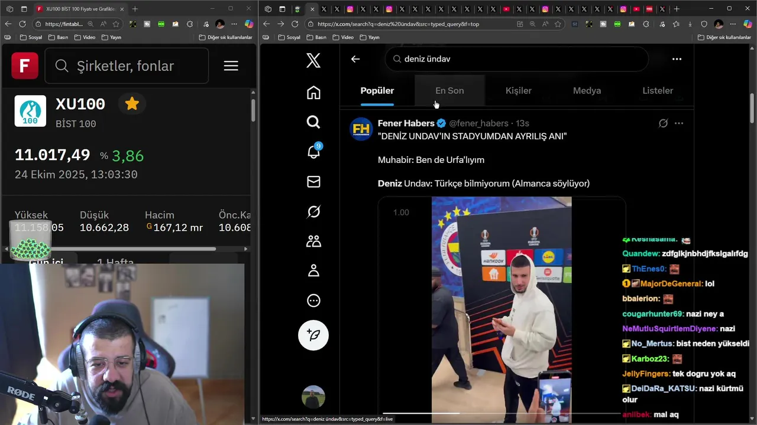This screenshot has width=757, height=425.
Task: Open the Settings and more dots in Fintables window
Action: tap(234, 24)
